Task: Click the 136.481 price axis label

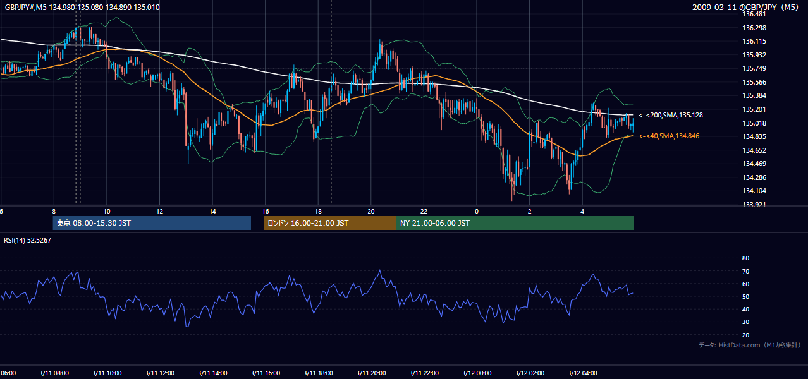Action: pos(754,14)
